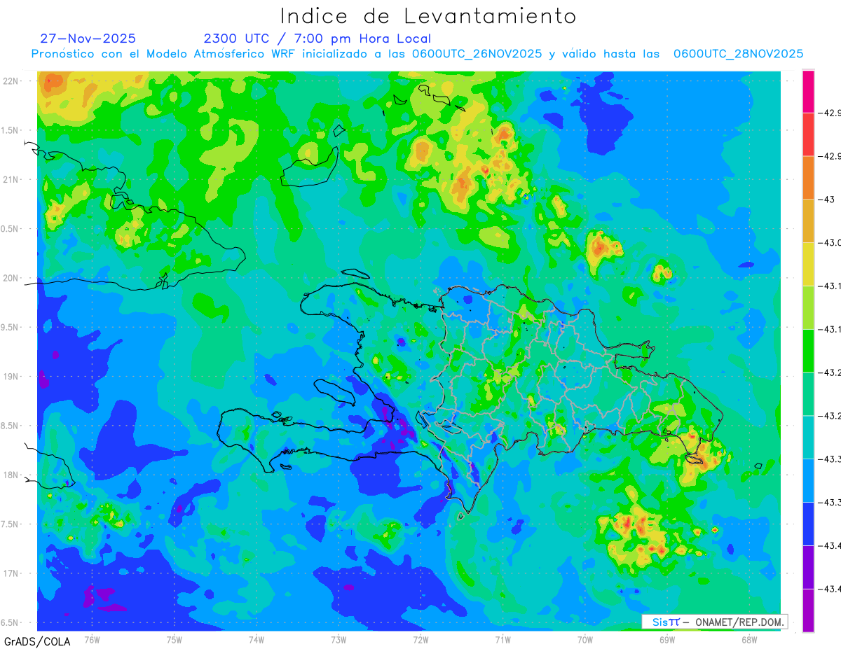The height and width of the screenshot is (649, 841).
Task: Click the '69W' longitude axis label
Action: (667, 639)
